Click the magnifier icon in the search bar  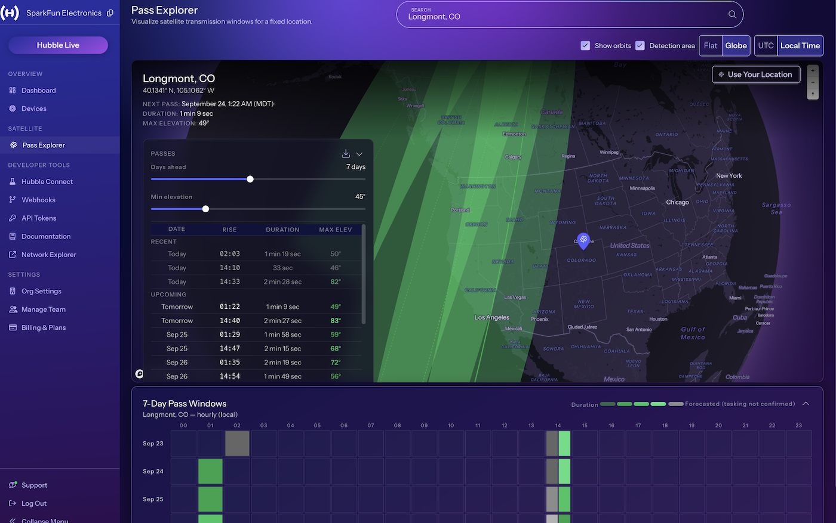coord(732,14)
